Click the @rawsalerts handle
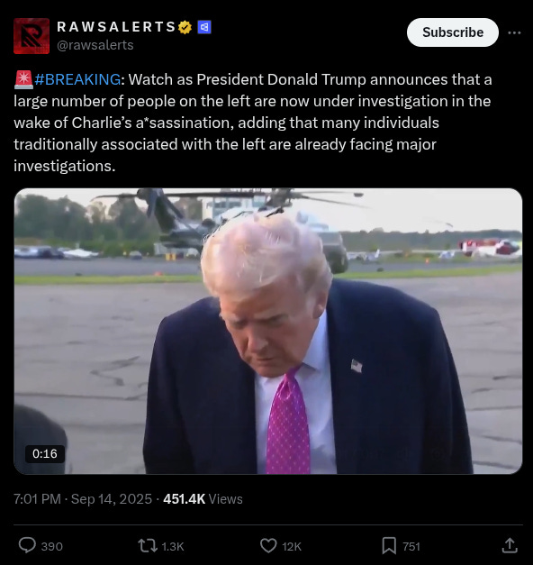Screen dimensions: 533x565 [x=95, y=45]
